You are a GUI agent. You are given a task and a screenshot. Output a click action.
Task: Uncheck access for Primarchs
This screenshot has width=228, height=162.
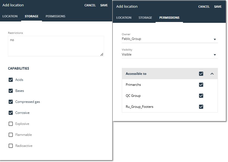[201, 85]
